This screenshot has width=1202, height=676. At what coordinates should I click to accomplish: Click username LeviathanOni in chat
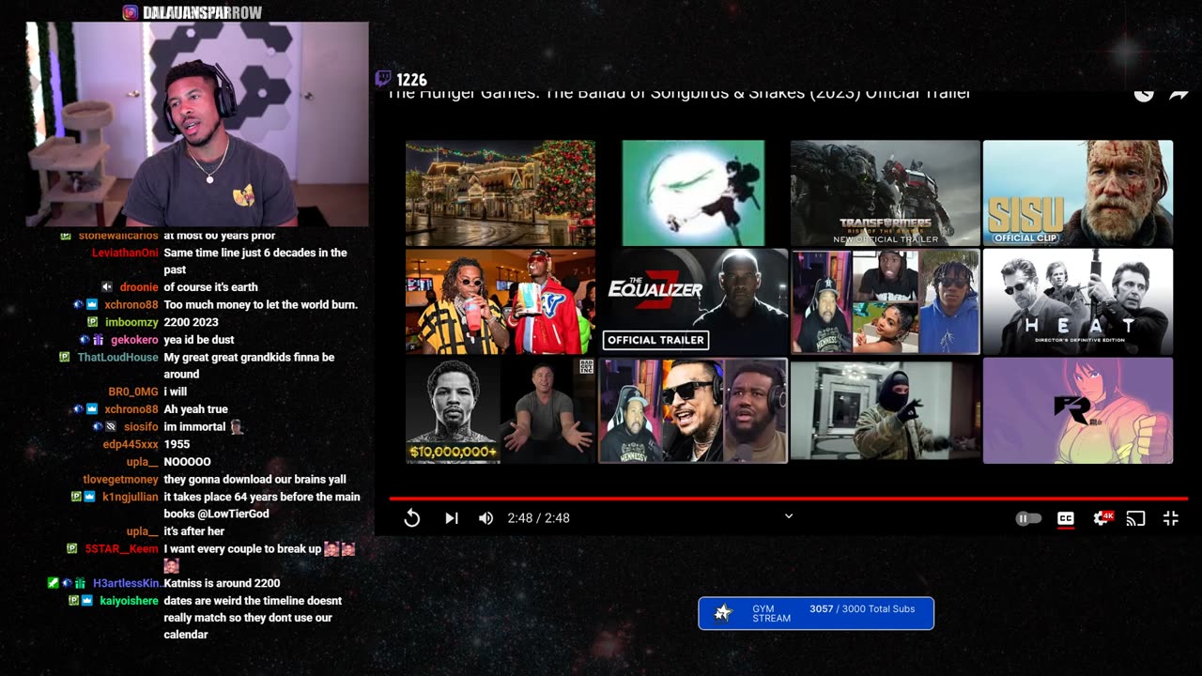(x=125, y=253)
